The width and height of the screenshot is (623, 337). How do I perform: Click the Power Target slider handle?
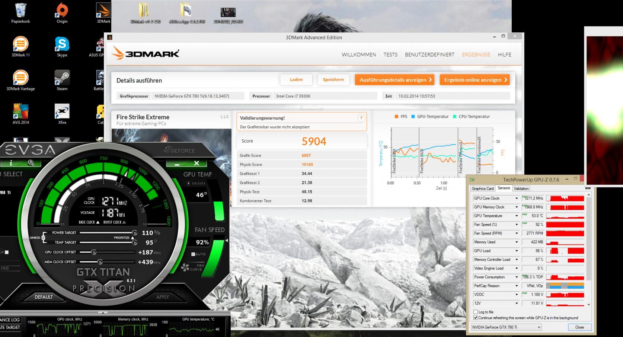point(134,233)
